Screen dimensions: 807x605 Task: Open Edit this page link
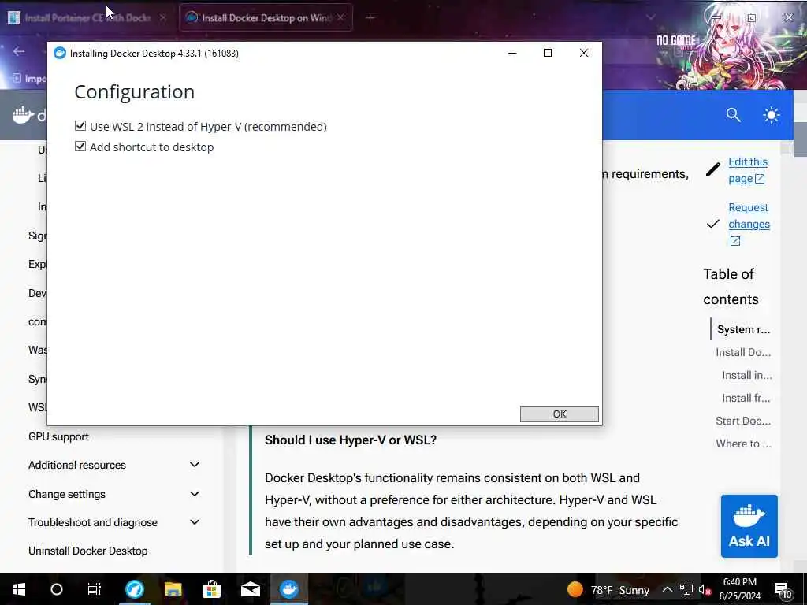747,170
